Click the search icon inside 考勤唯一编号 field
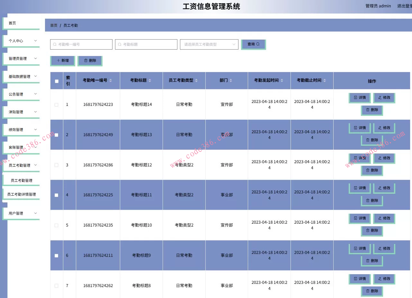Image resolution: width=412 pixels, height=298 pixels. click(x=55, y=44)
